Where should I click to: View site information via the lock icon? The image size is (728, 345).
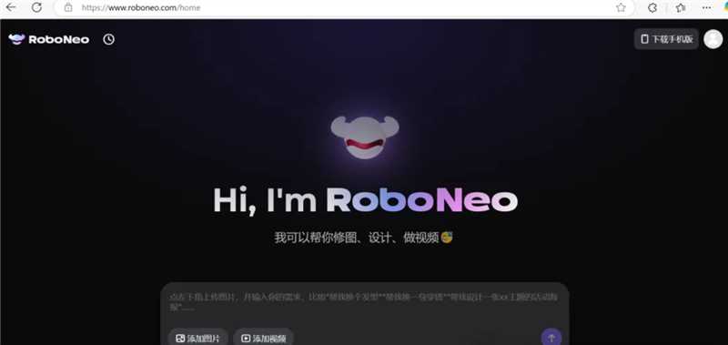tap(68, 7)
